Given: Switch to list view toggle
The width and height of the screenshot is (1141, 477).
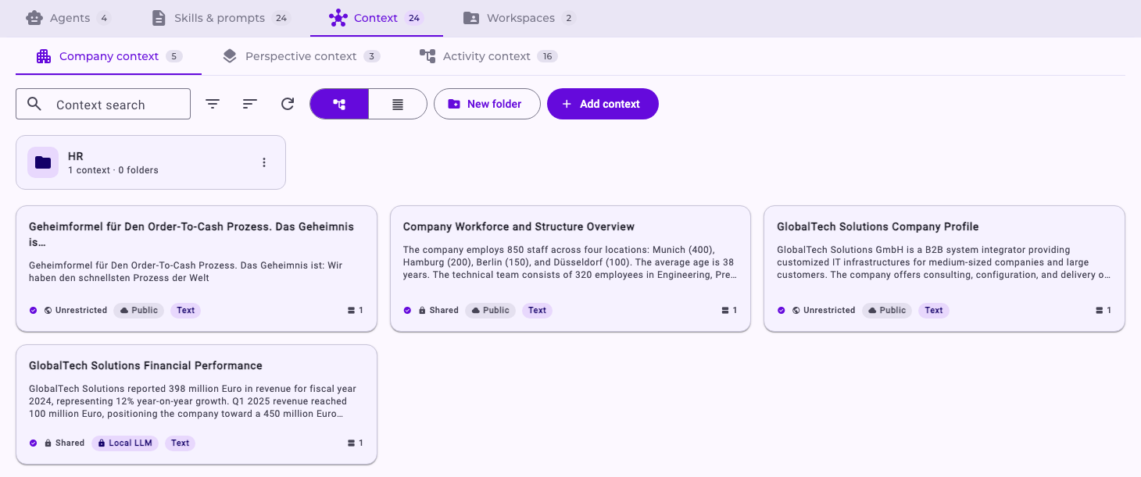Looking at the screenshot, I should click(x=398, y=104).
